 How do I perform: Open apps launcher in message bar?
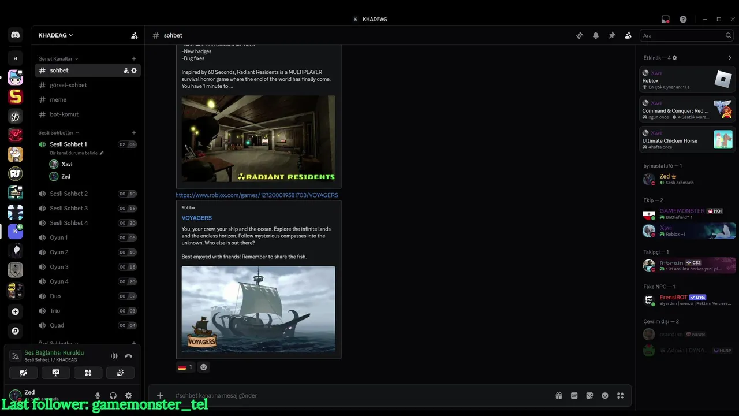click(x=621, y=396)
